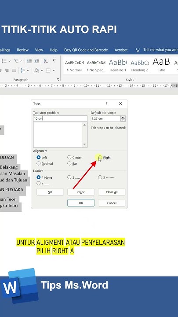
Task: Click the horizontal ruler at the 10 mark
Action: pyautogui.click(x=86, y=86)
